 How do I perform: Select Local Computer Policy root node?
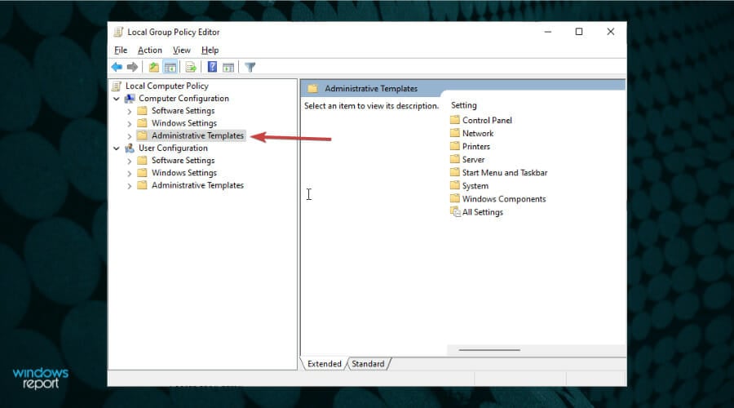point(167,86)
